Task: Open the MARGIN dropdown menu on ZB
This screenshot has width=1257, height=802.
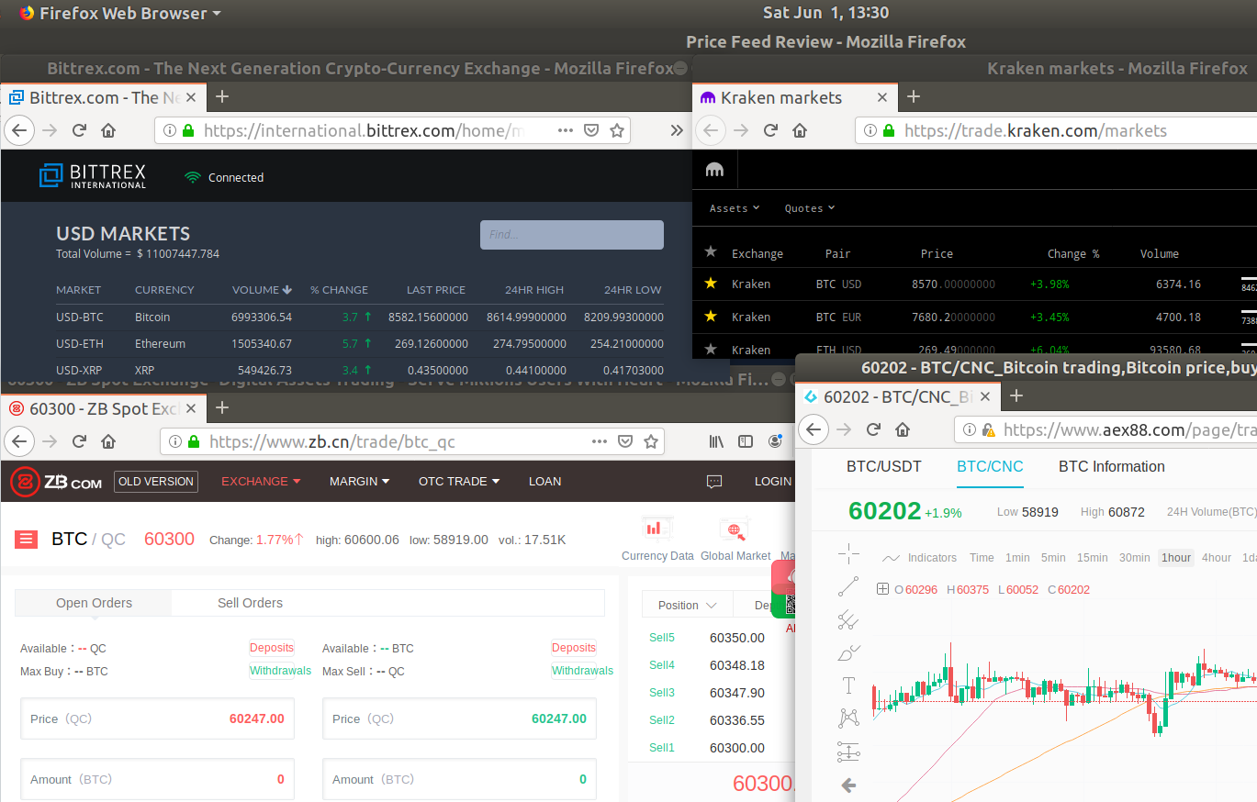Action: tap(359, 481)
